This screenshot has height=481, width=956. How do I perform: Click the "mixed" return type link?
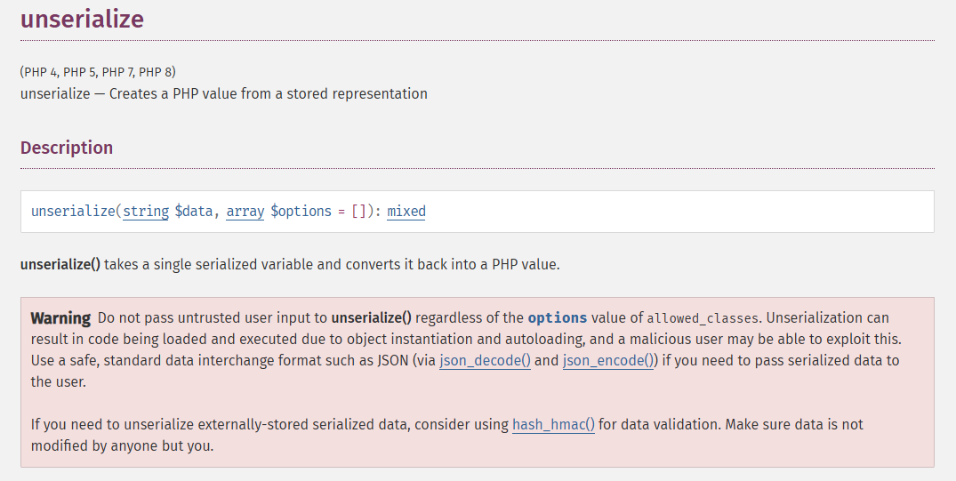coord(406,212)
